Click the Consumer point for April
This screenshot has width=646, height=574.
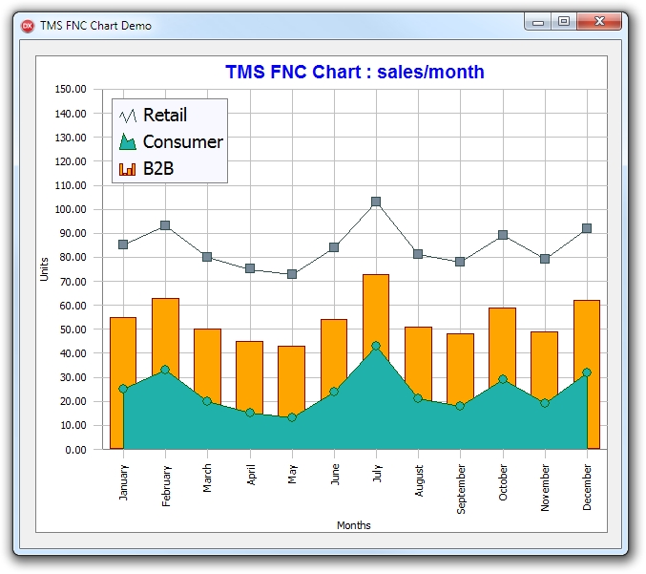[250, 413]
